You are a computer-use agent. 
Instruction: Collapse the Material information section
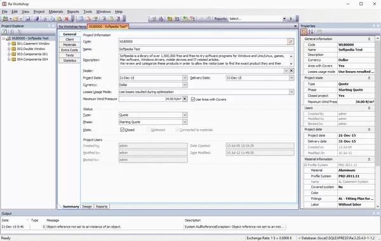click(369, 159)
